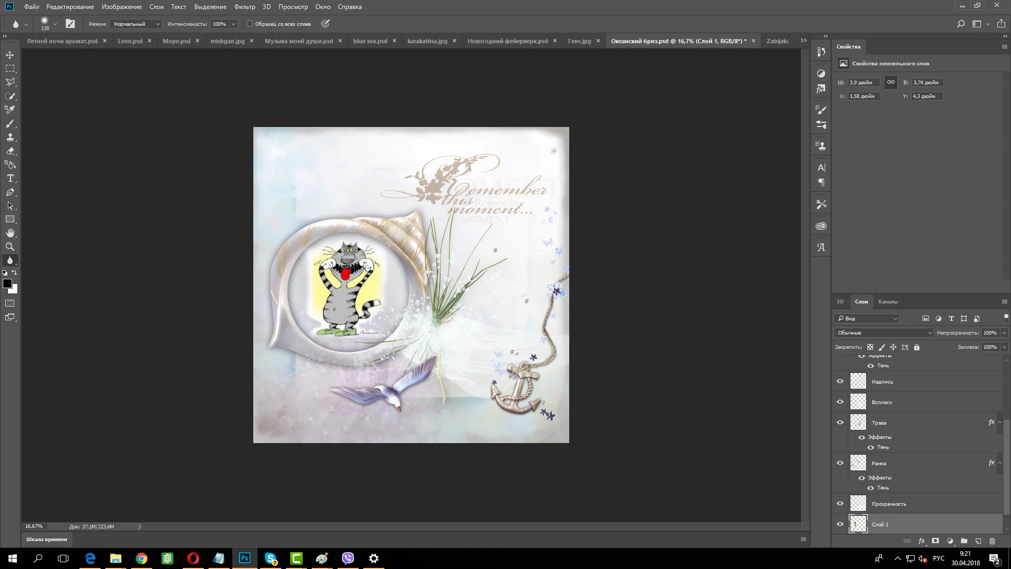Select the Eraser tool
This screenshot has width=1011, height=569.
tap(10, 151)
